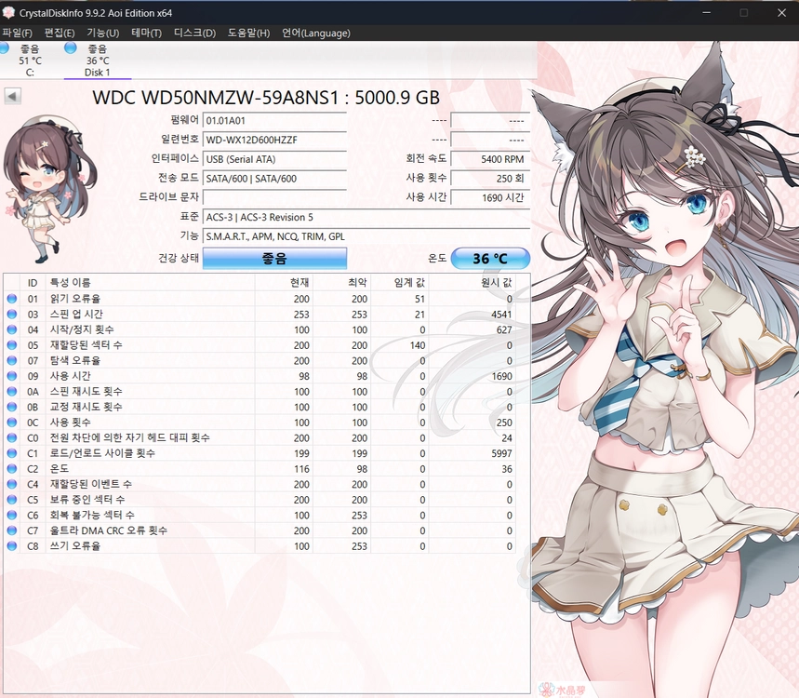Click the 기능 field listing S.M.A.R.T., APM

click(366, 236)
